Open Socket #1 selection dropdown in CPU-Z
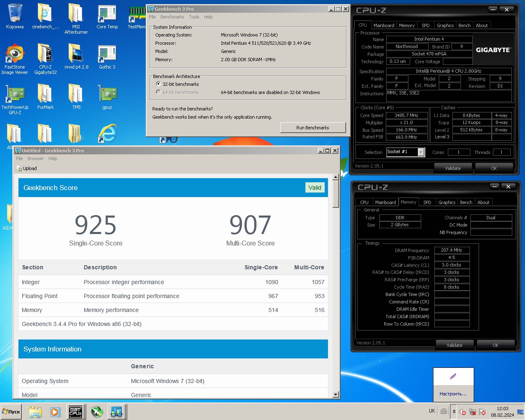This screenshot has width=525, height=420. click(421, 152)
